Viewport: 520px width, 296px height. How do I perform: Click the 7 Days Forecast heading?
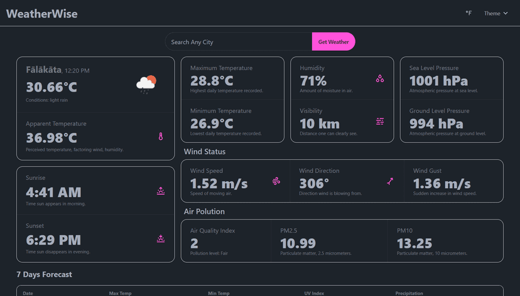(x=44, y=275)
